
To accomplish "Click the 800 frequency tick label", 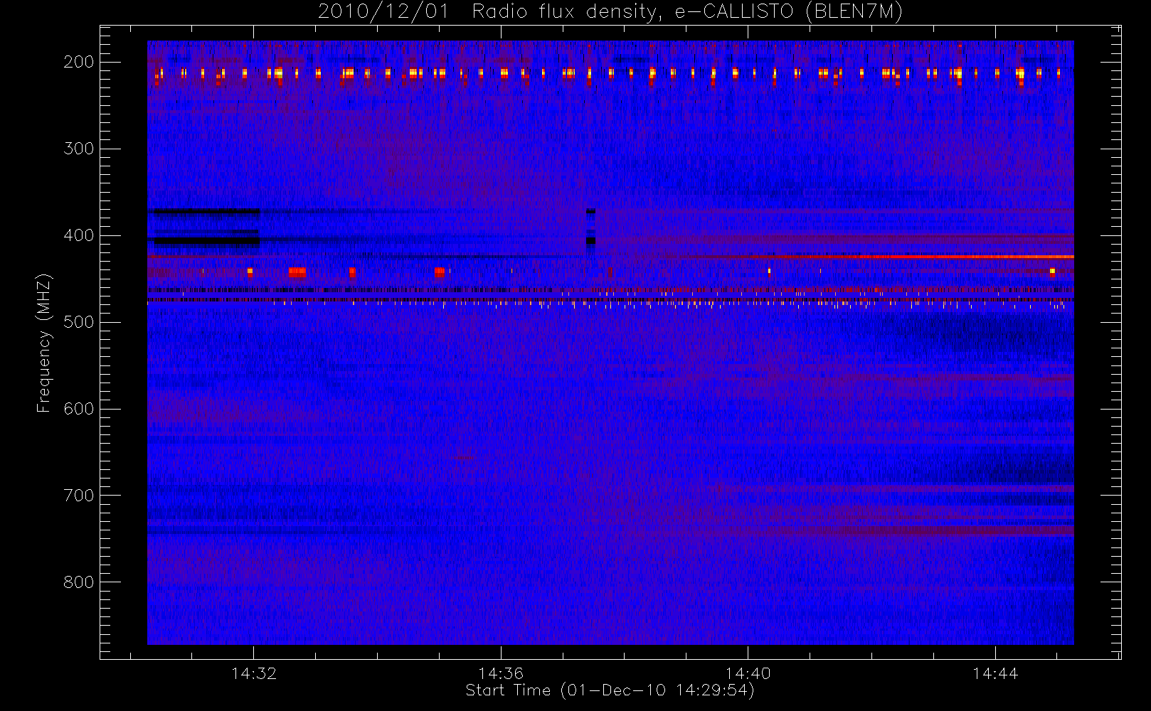I will 79,582.
